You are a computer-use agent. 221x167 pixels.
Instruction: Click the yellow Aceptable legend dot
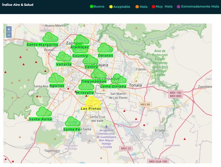pos(111,7)
